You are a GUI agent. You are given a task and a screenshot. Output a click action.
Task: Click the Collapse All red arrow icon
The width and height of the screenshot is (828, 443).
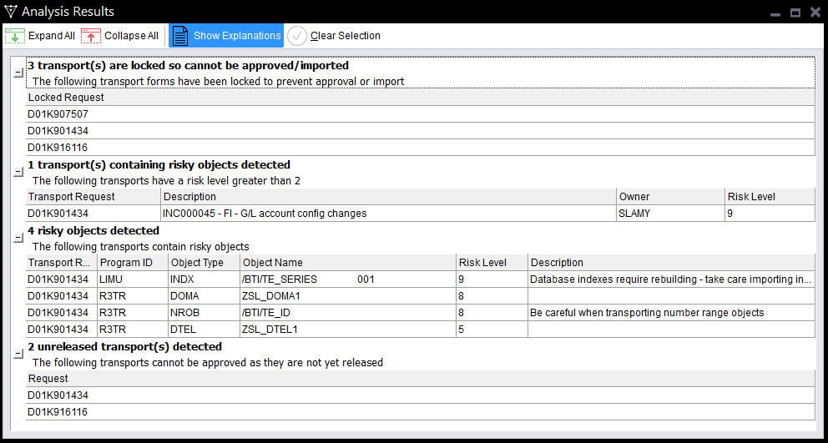coord(91,36)
